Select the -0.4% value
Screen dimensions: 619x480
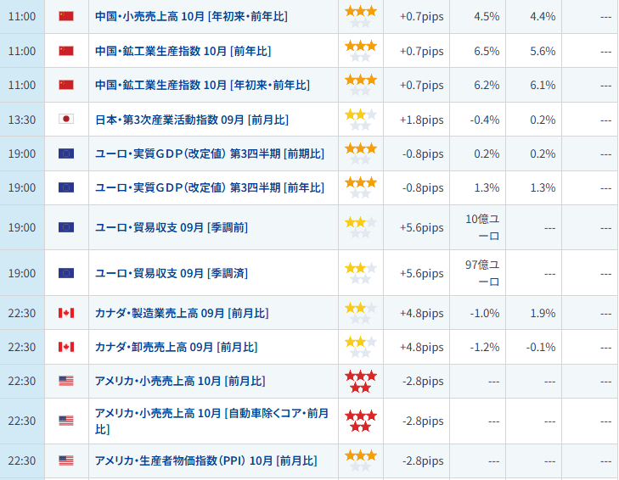point(485,120)
